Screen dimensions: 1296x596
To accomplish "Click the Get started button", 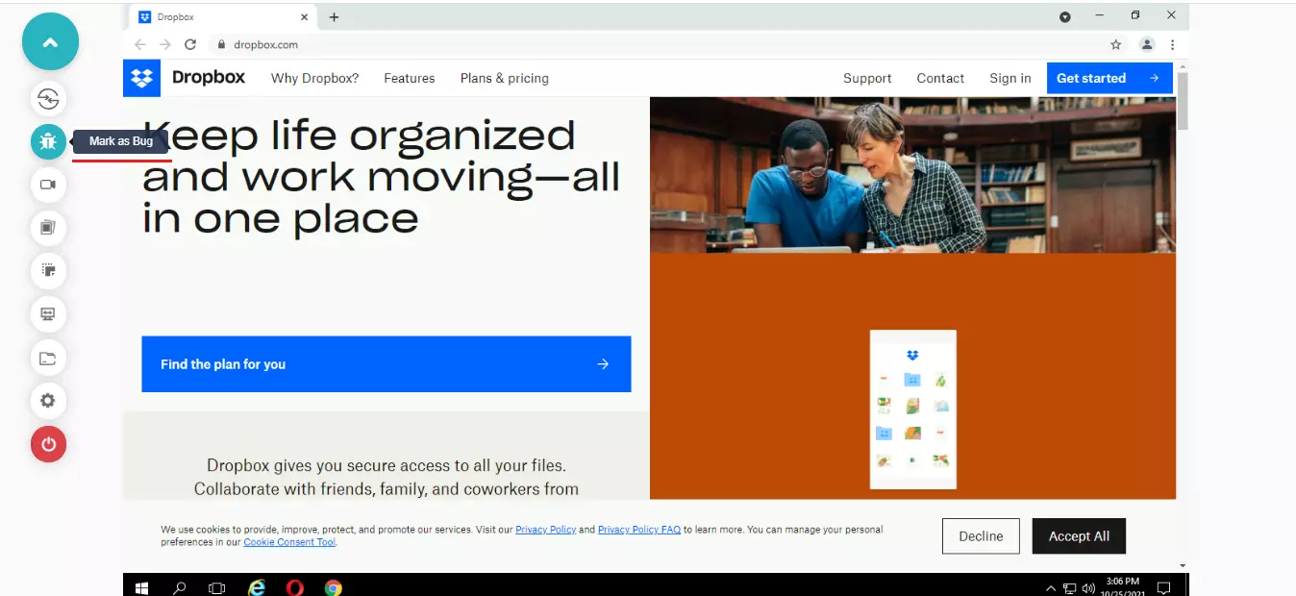I will [x=1109, y=79].
